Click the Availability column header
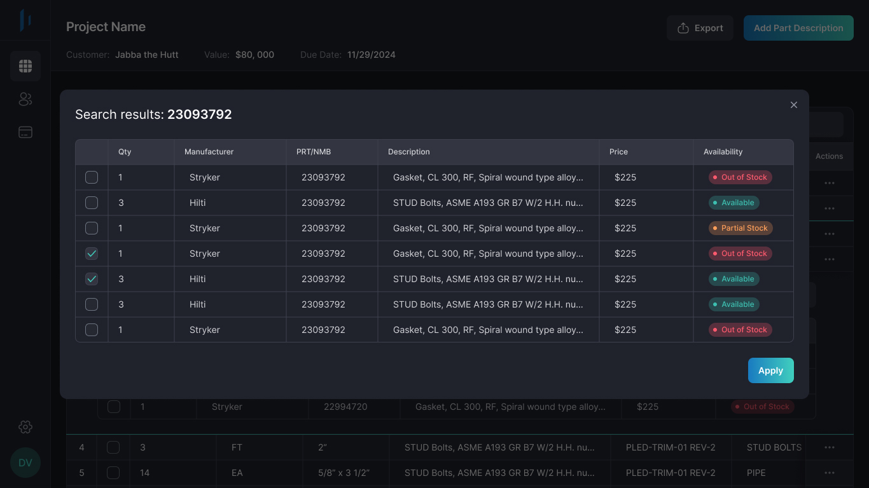 [x=723, y=152]
